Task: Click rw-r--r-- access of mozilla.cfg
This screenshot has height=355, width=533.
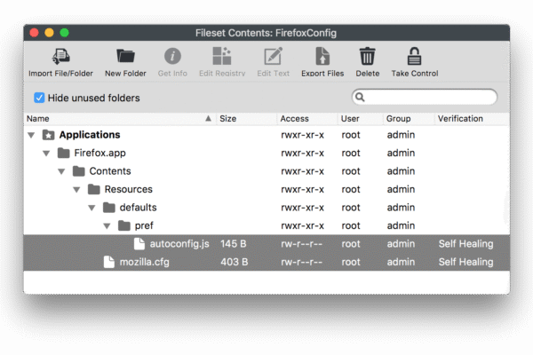Action: 301,263
